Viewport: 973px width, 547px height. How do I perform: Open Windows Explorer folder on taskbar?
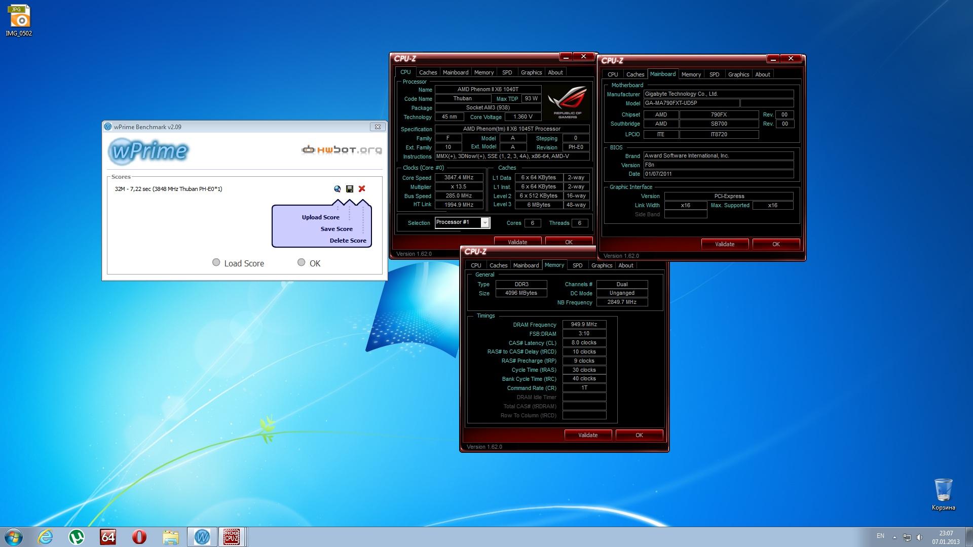[x=171, y=537]
